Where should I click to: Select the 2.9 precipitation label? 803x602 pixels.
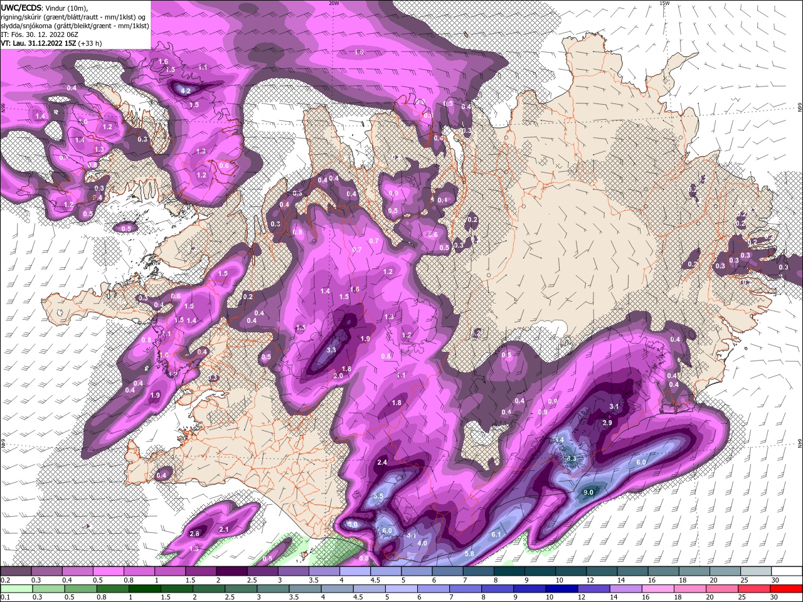point(607,423)
